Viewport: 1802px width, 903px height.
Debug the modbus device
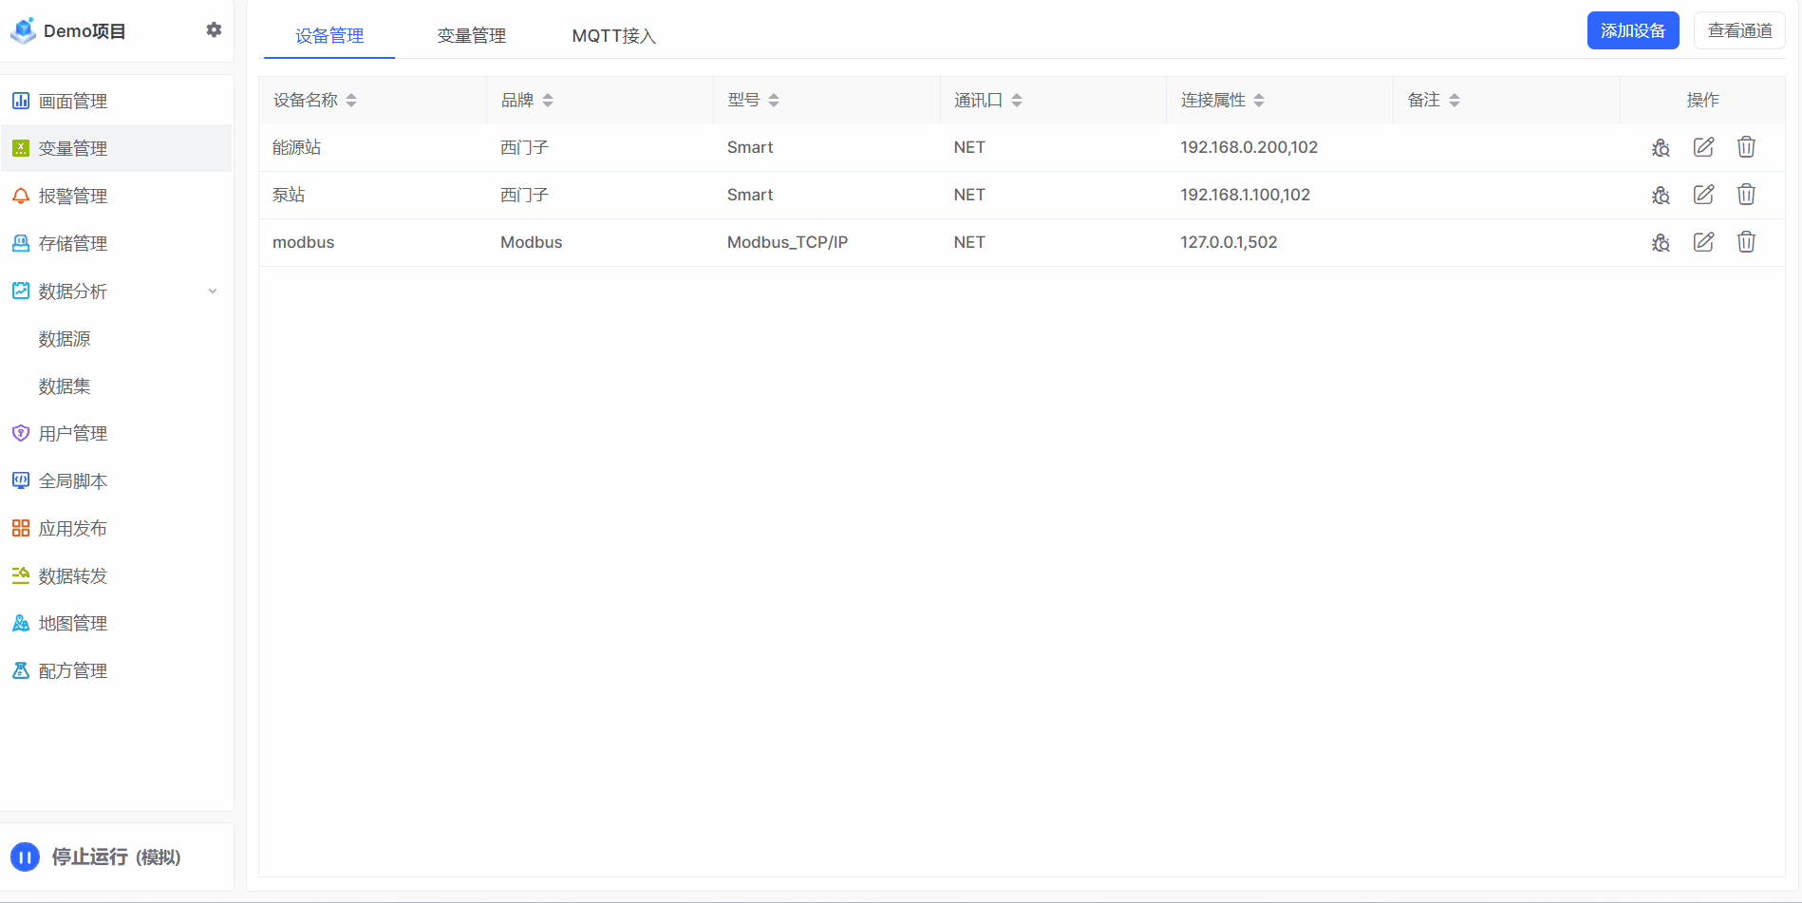coord(1661,242)
